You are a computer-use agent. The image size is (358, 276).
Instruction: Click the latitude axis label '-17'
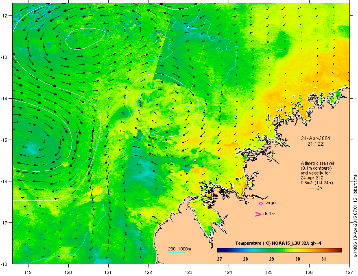[4, 222]
